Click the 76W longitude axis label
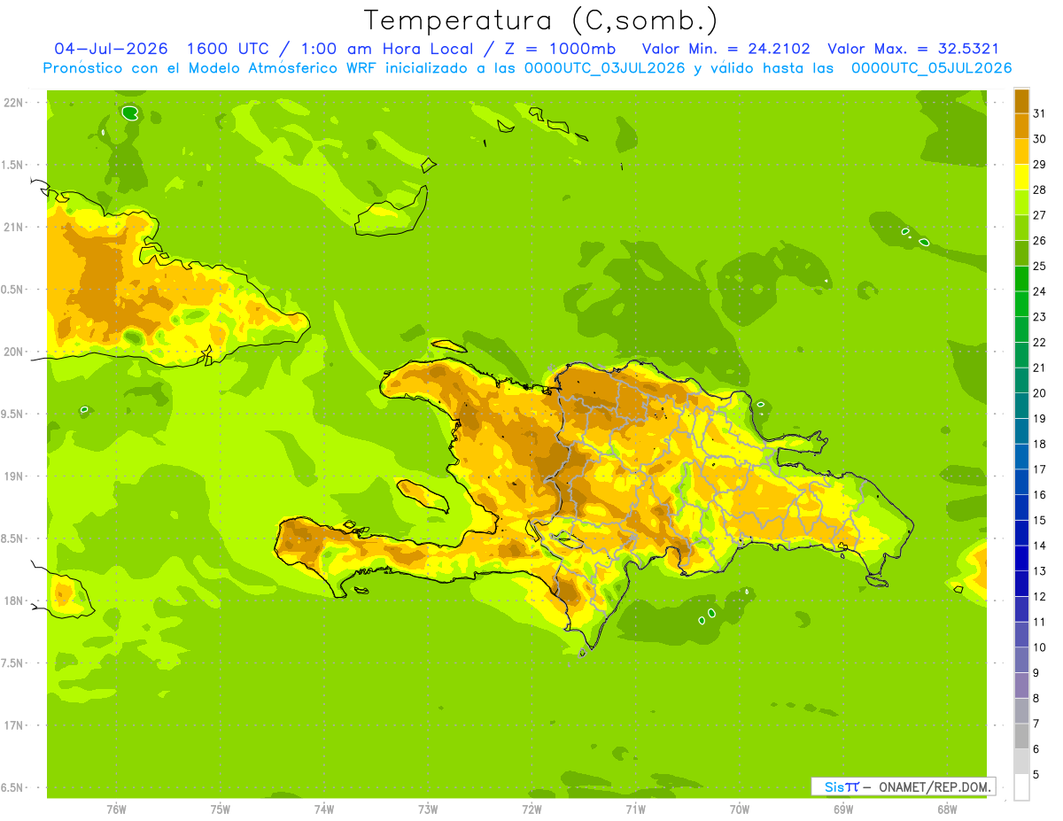This screenshot has width=1063, height=821. [x=116, y=809]
